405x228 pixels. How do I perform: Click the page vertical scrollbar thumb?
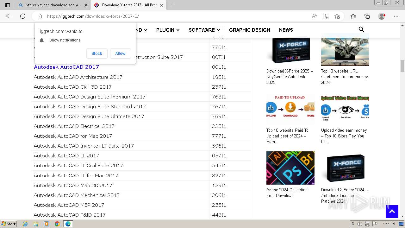[402, 66]
